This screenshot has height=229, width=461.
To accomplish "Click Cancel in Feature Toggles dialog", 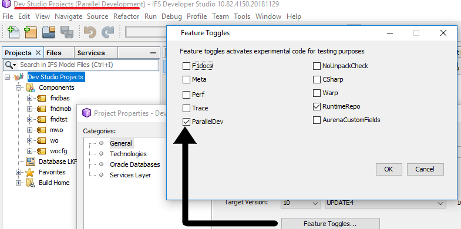I will click(425, 169).
